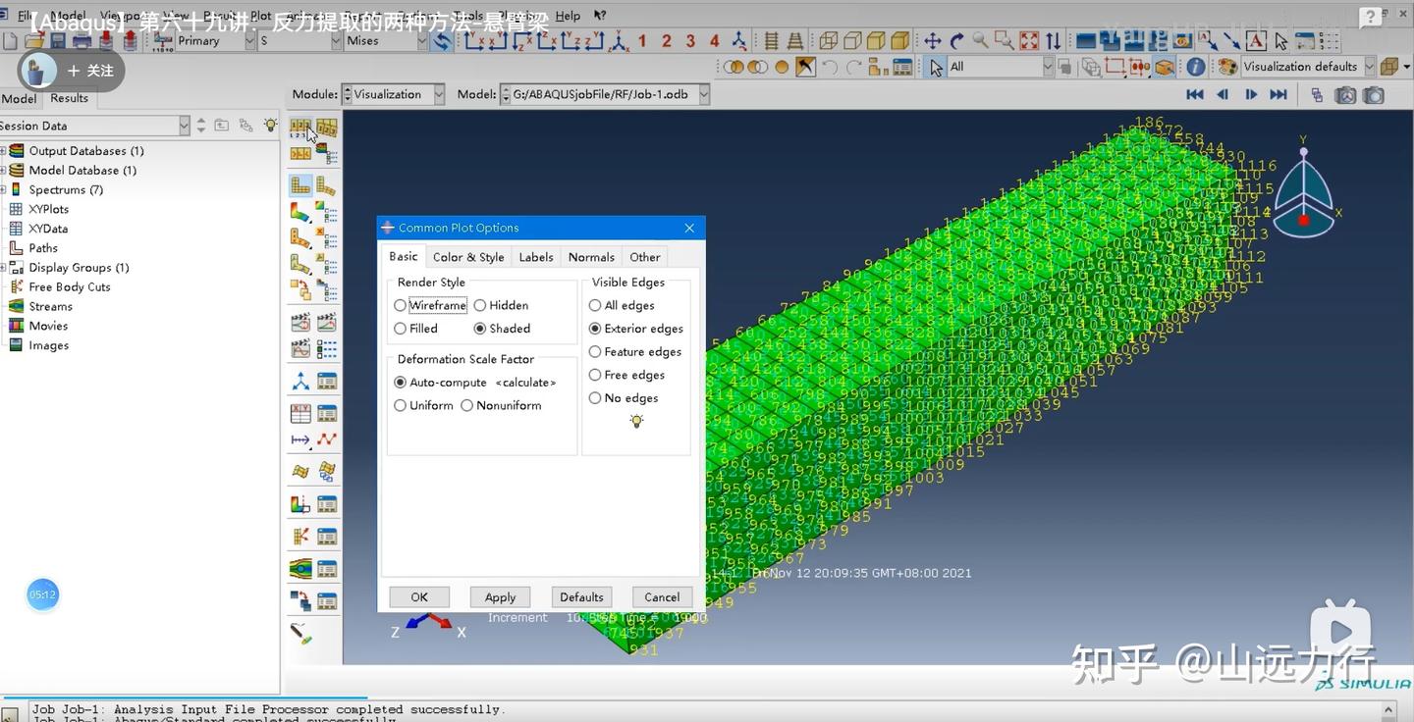Expand the Spectrums tree node

[3, 189]
